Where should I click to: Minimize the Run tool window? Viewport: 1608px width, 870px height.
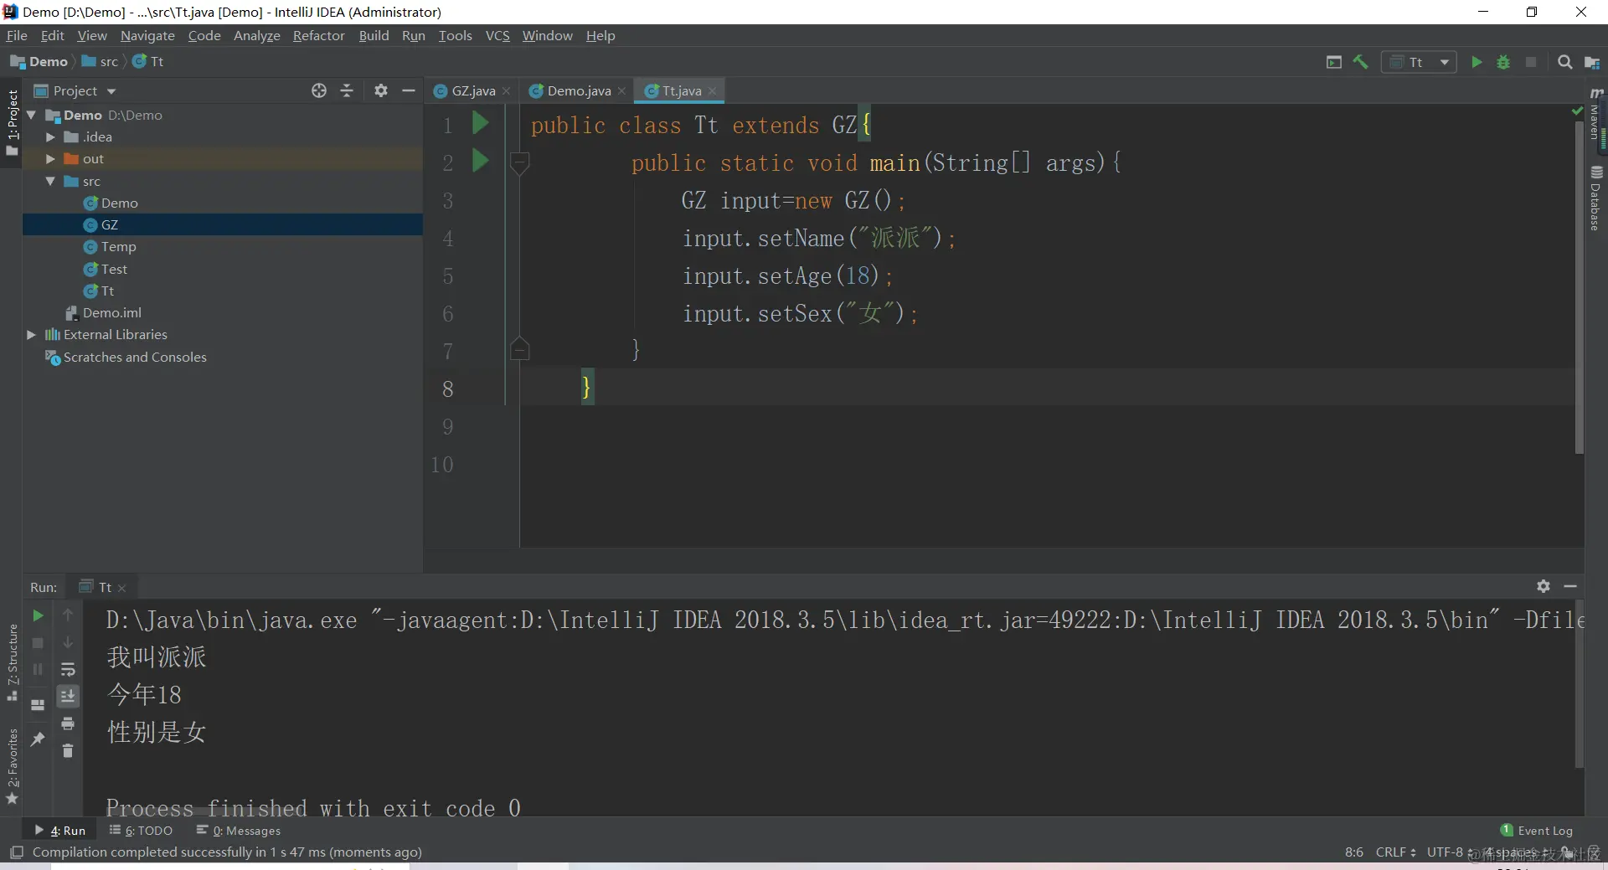(1570, 586)
